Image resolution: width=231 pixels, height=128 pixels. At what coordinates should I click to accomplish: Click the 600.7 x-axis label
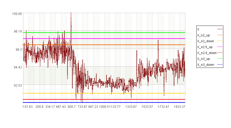[72, 107]
